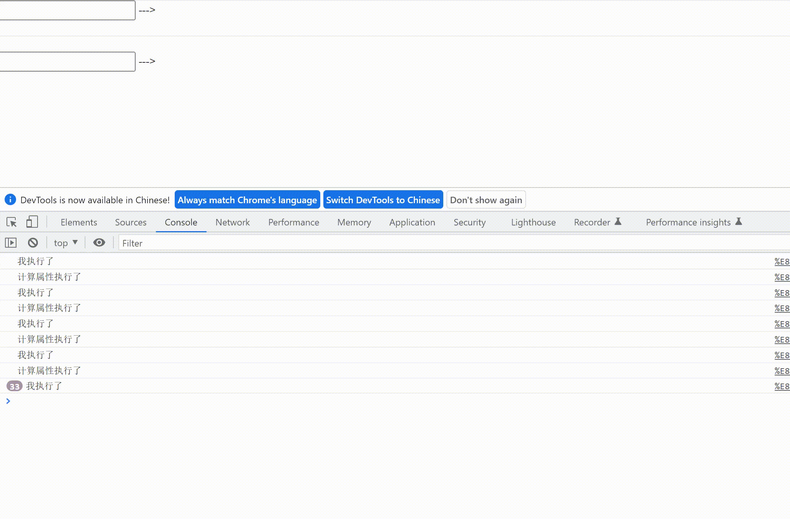Select the Sources tab
This screenshot has width=790, height=519.
click(x=130, y=222)
